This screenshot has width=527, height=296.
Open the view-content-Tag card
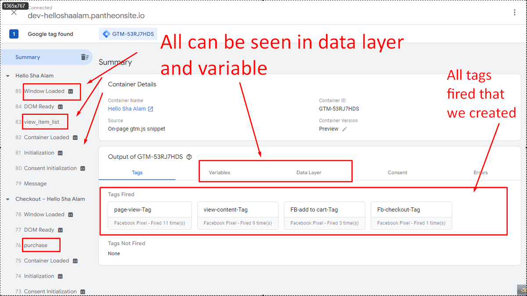pos(238,216)
